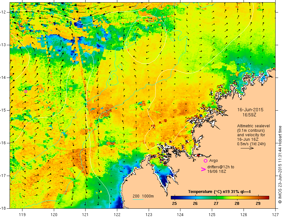Click the longitude label 125
Image resolution: width=282 pixels, height=218 pixels.
pos(212,215)
